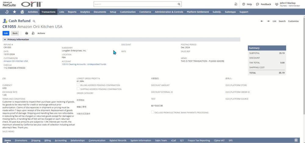Open the 13510 Clearing Accounts account link
305x143 pixels.
click(x=84, y=64)
